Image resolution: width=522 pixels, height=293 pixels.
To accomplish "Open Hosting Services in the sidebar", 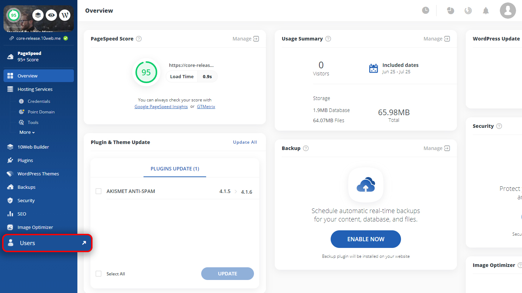I will coord(39,89).
